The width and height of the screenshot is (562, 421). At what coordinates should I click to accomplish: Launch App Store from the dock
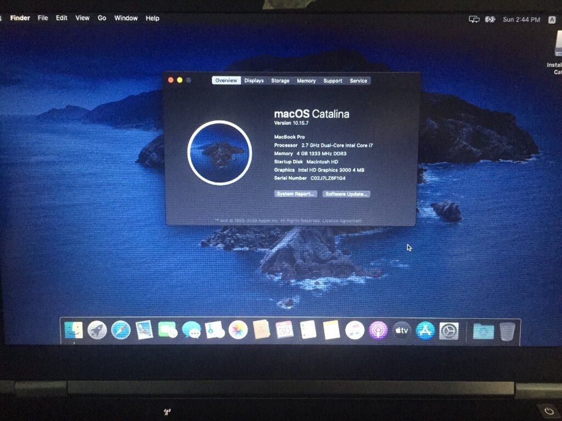coord(425,330)
